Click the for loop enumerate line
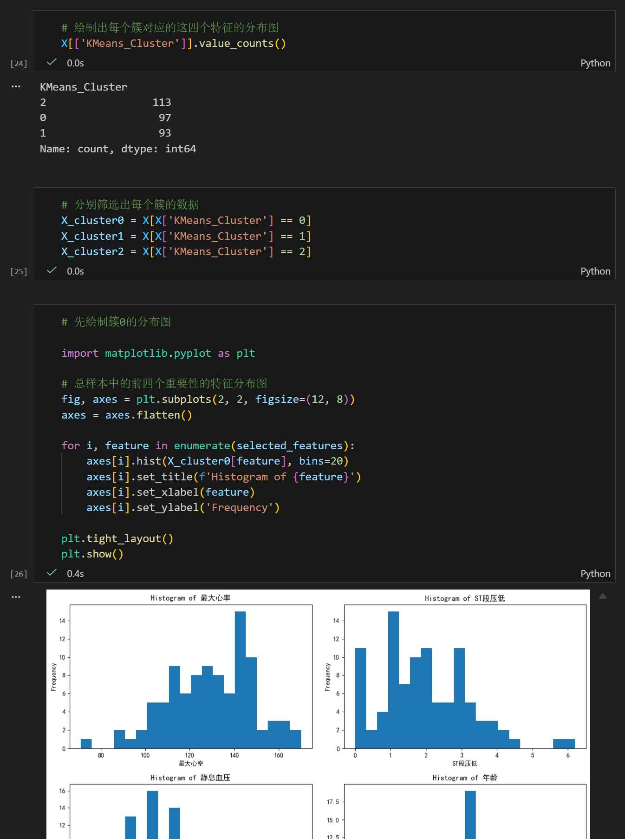This screenshot has width=625, height=839. (208, 446)
